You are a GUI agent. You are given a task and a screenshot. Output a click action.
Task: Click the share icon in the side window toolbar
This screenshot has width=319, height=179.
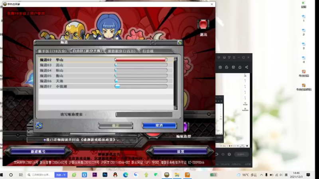246,67
